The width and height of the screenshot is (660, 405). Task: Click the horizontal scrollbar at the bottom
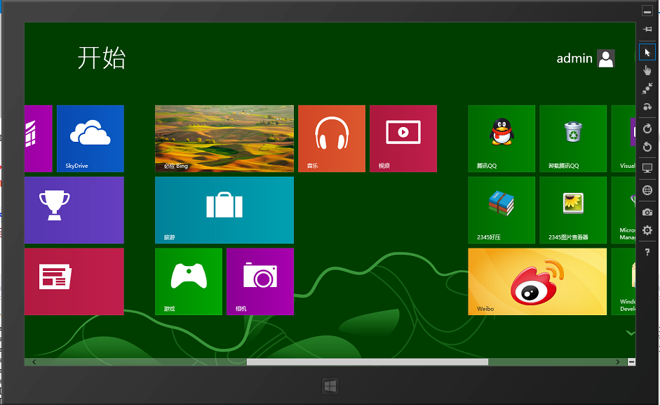368,362
